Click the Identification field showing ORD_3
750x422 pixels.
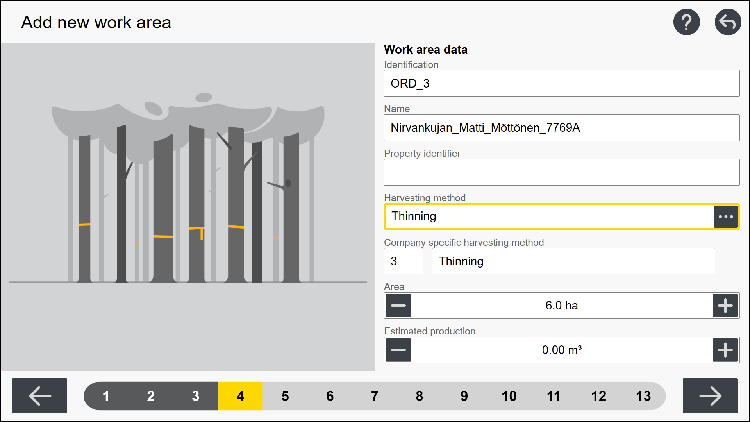click(561, 83)
